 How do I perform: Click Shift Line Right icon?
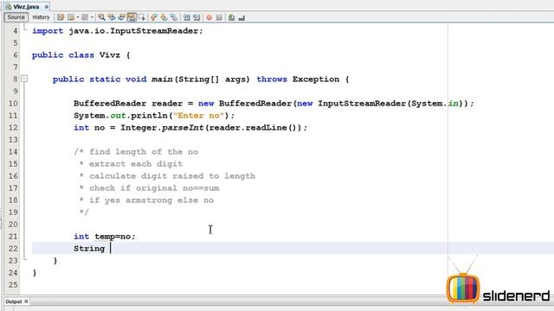(196, 17)
